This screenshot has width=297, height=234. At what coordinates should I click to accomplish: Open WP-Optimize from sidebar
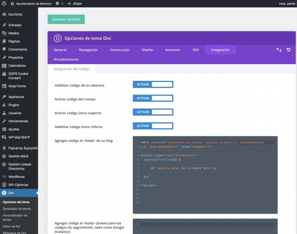tap(18, 185)
